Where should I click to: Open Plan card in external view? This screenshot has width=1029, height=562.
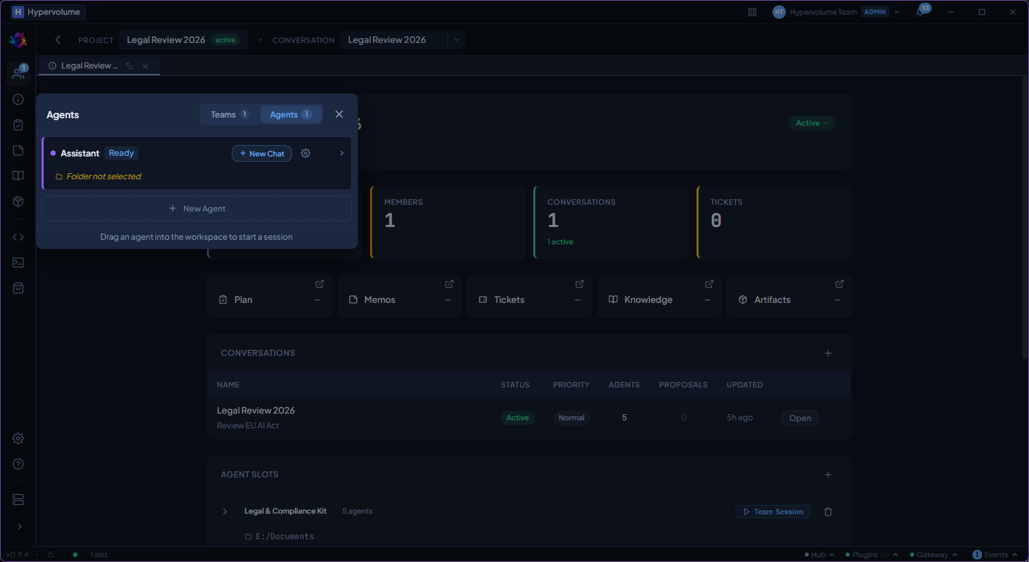[x=320, y=284]
